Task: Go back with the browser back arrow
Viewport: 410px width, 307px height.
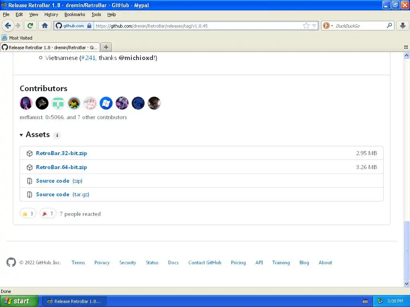Action: (x=8, y=26)
